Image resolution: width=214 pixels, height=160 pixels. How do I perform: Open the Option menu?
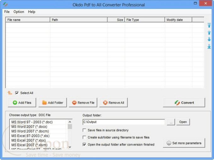[19, 12]
